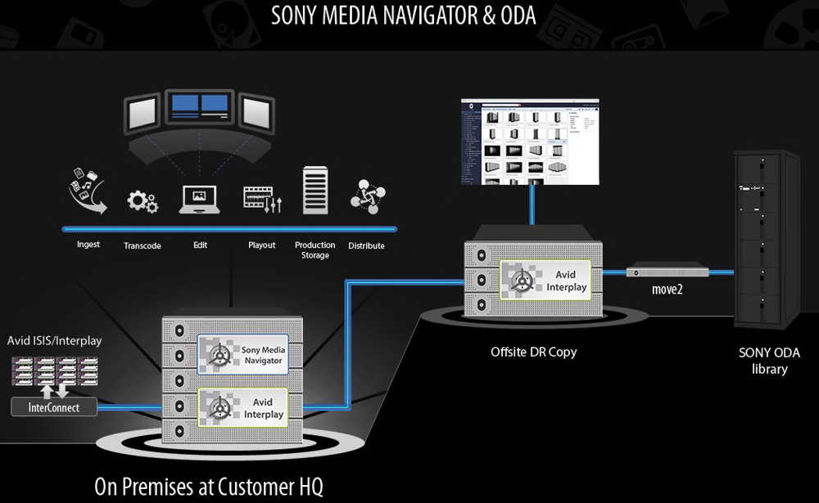Select the "SONY ODA library" caption
This screenshot has width=819, height=503.
click(x=769, y=361)
